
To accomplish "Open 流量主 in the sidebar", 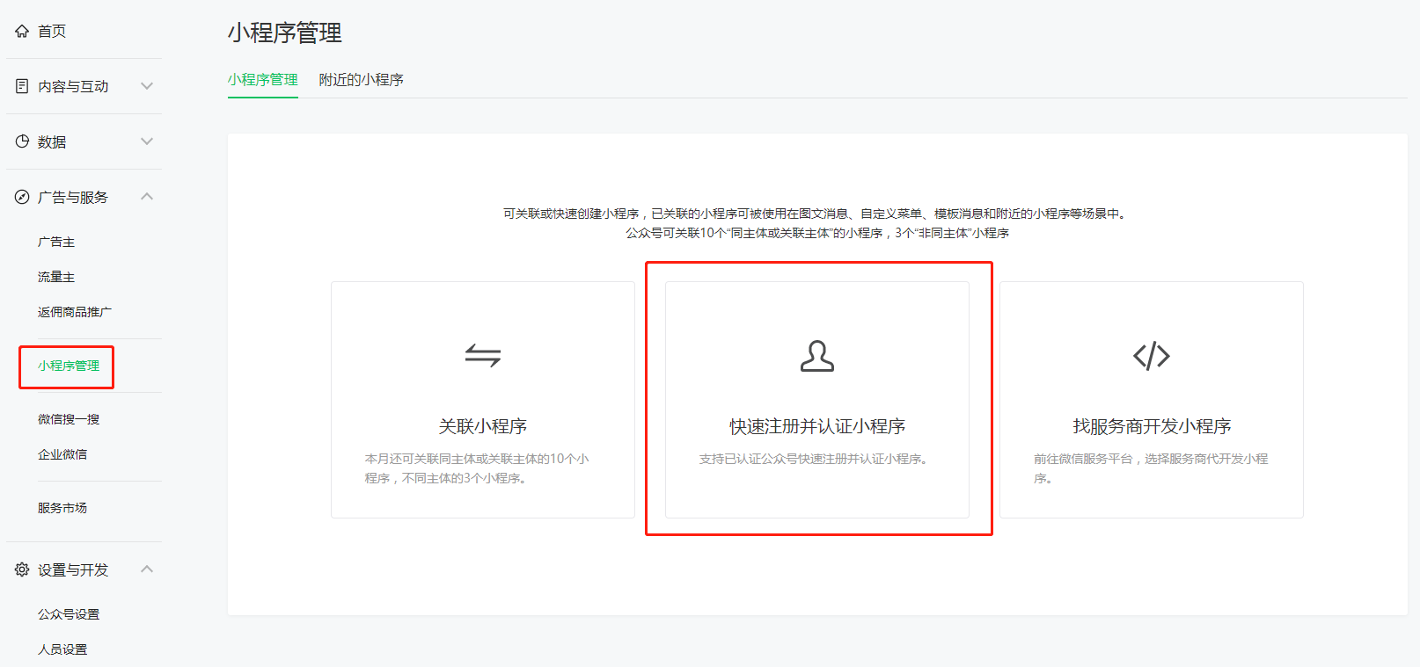I will (56, 277).
